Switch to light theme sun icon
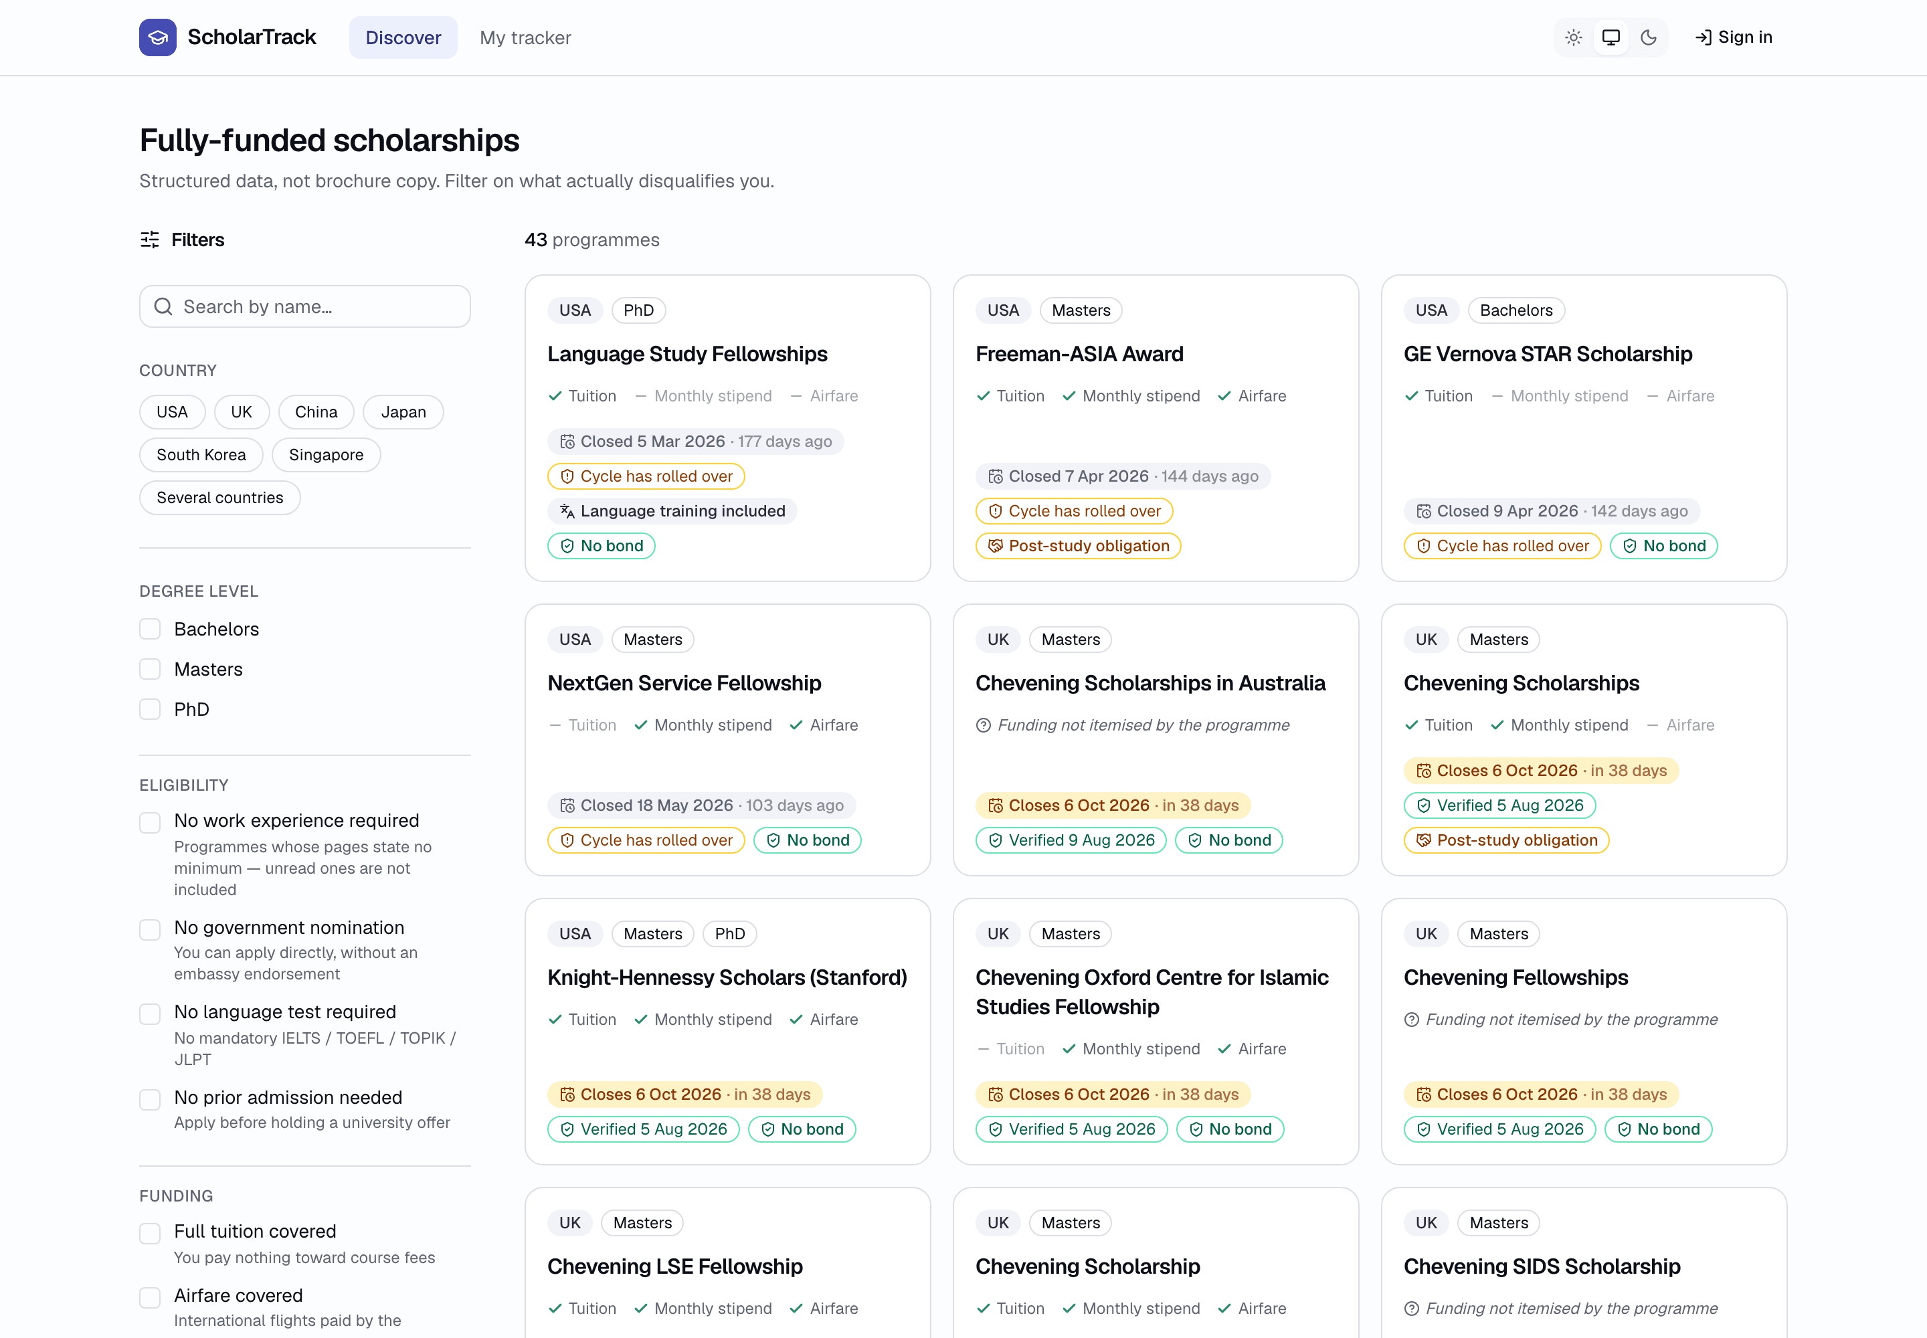The image size is (1927, 1338). [x=1573, y=37]
